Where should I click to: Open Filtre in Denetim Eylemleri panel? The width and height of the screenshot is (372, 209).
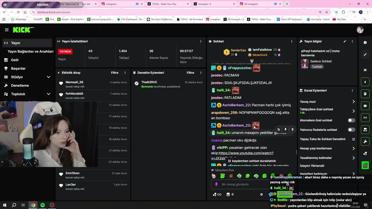[x=190, y=73]
